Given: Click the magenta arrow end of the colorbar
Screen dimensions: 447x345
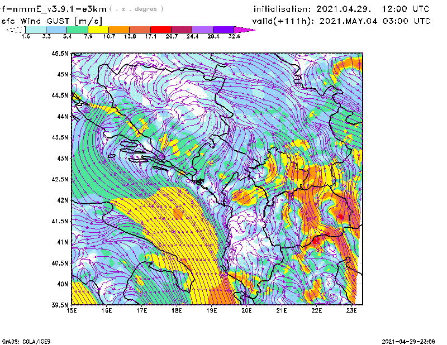Looking at the screenshot, I should [244, 30].
